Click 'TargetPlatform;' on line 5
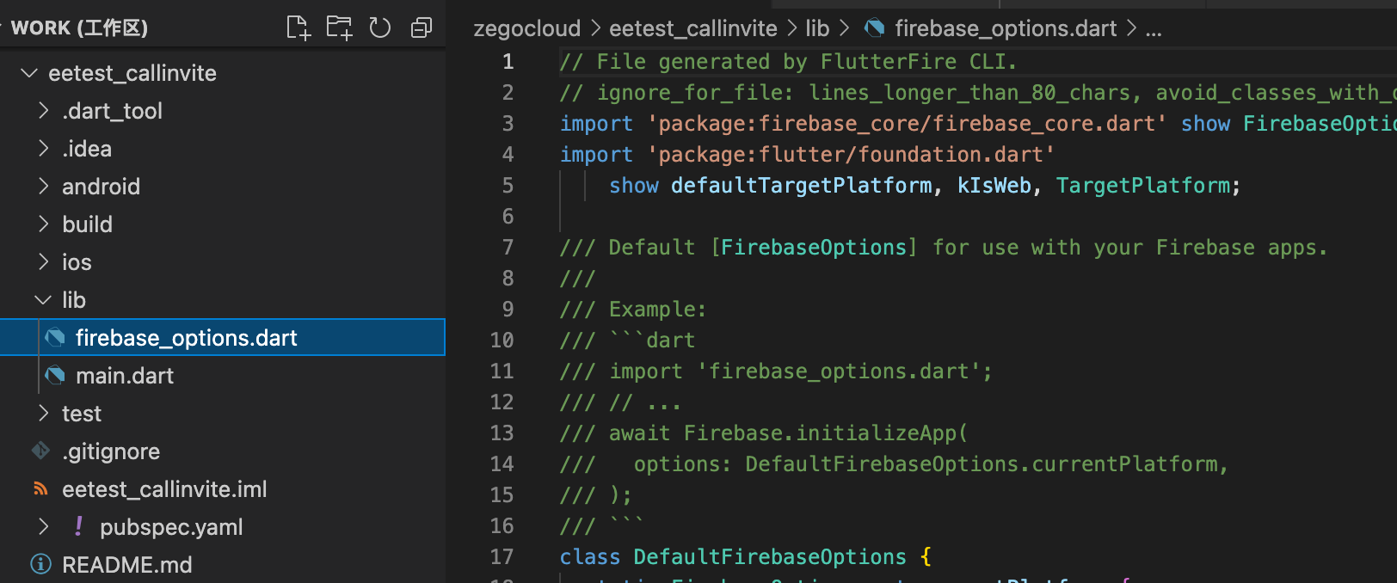 click(1148, 186)
